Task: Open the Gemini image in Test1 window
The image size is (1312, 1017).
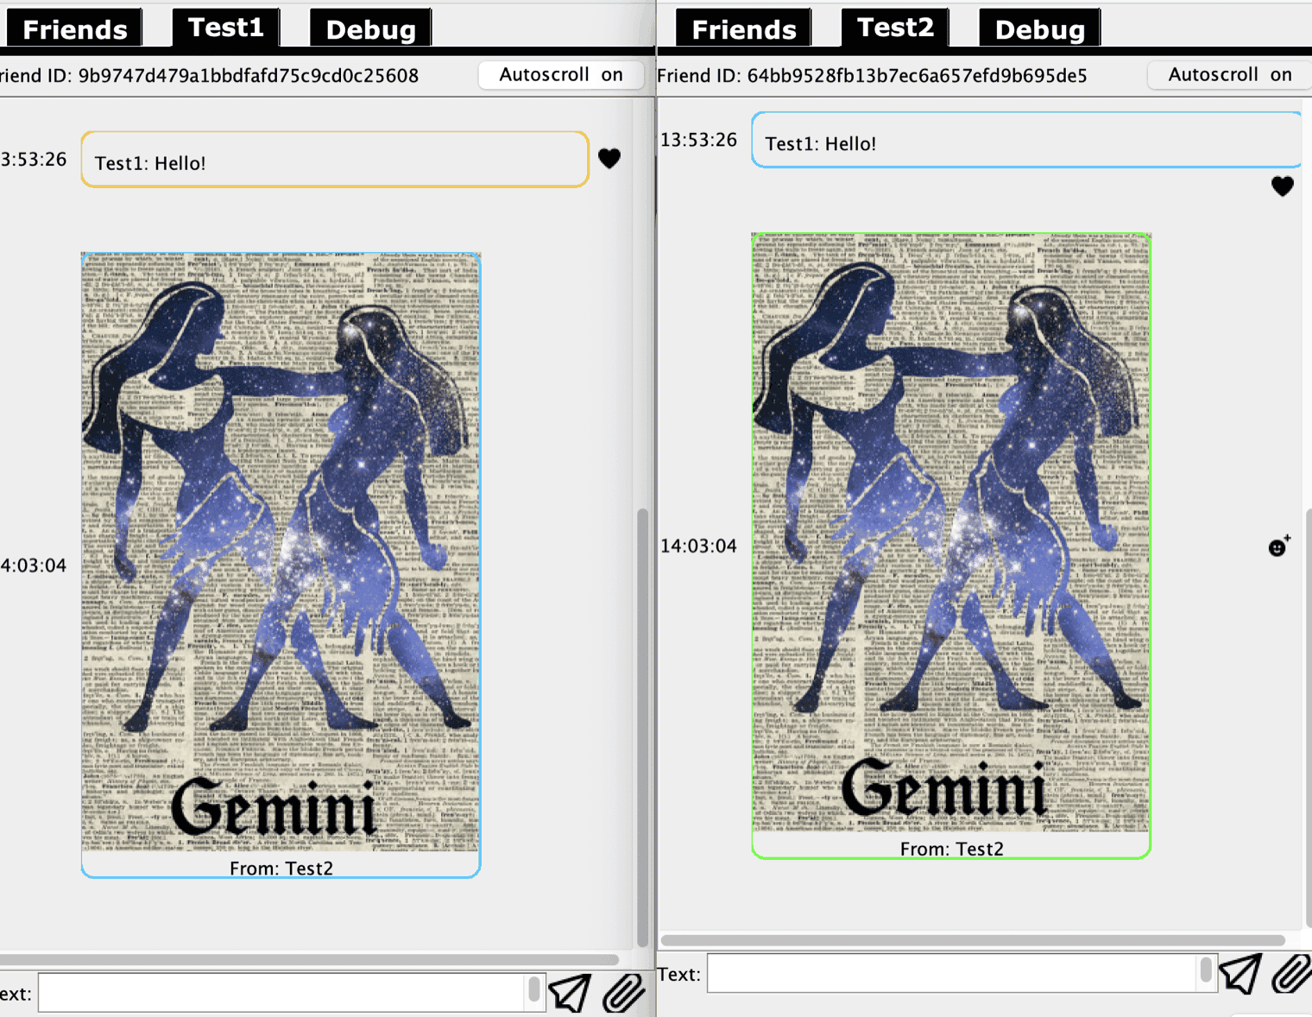Action: (281, 553)
